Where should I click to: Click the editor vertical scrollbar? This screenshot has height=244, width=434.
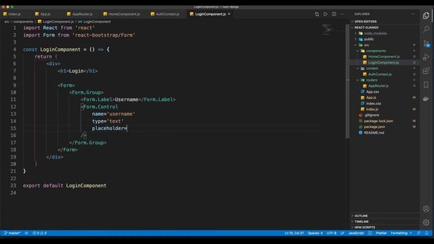click(x=347, y=81)
